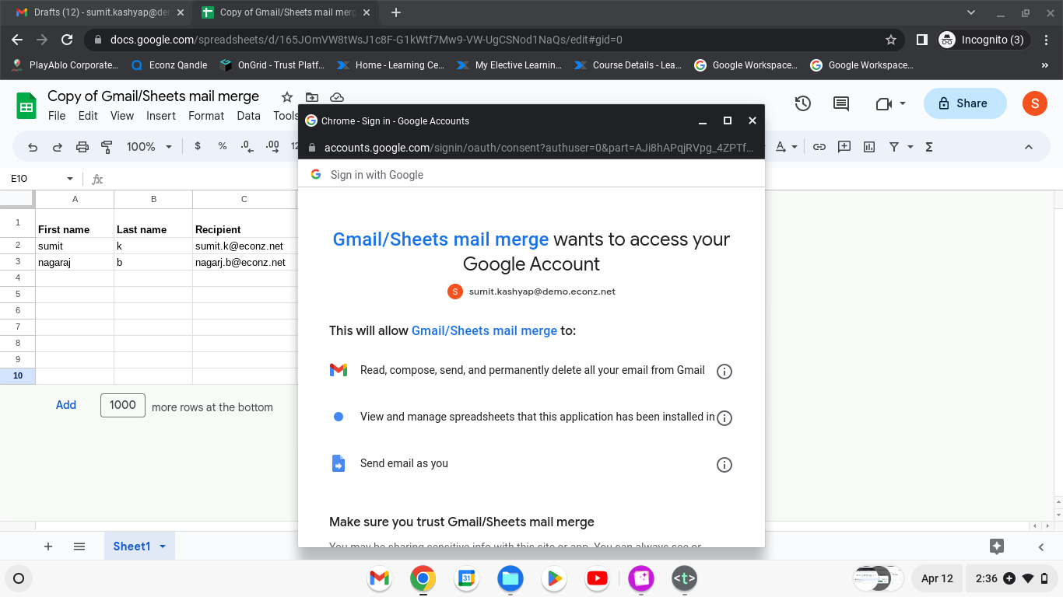Apply percent format in the toolbar

pos(223,147)
